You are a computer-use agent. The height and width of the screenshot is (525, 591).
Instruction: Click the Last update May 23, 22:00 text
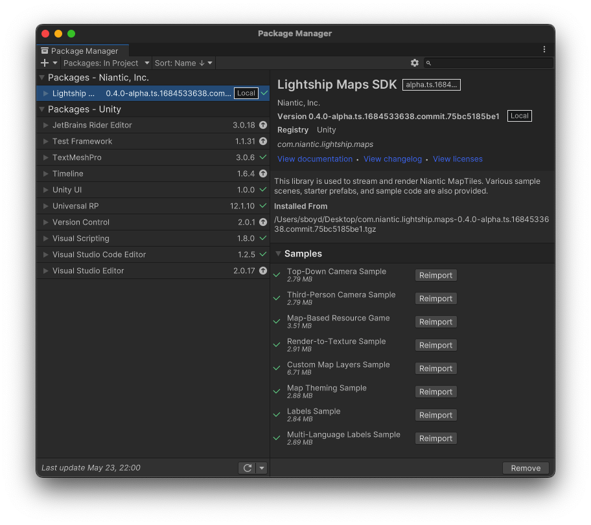[91, 468]
